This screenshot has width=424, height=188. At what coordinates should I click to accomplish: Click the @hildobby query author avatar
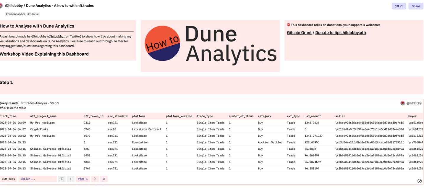(x=402, y=103)
